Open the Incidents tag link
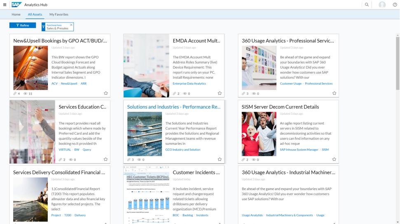The image size is (400, 224). pyautogui.click(x=202, y=215)
